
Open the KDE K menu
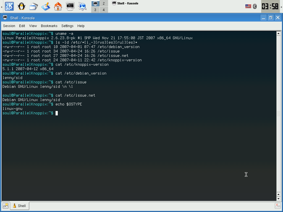point(9,6)
